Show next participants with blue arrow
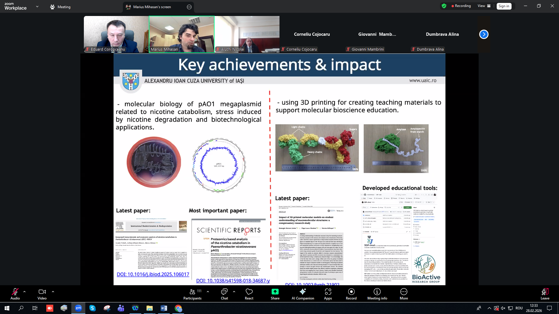This screenshot has height=314, width=559. point(484,34)
